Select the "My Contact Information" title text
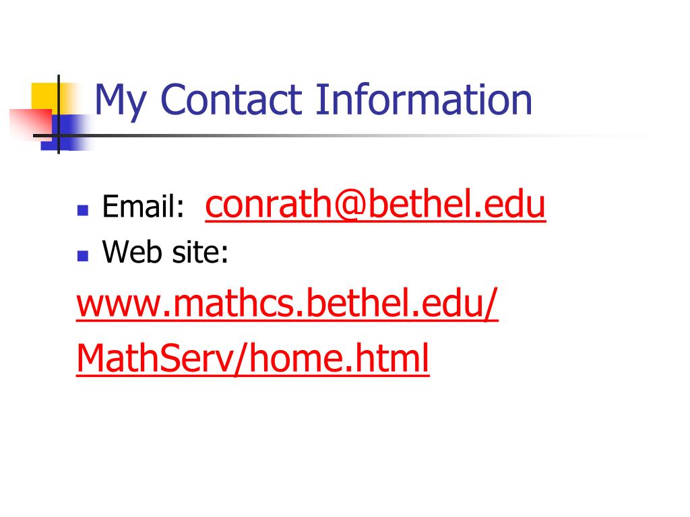Screen dimensions: 690x517 [313, 100]
